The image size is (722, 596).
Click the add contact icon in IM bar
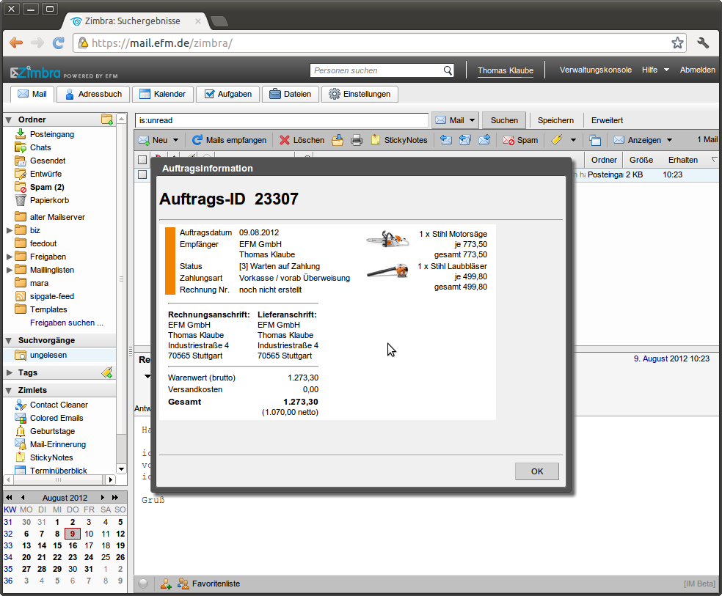click(166, 584)
